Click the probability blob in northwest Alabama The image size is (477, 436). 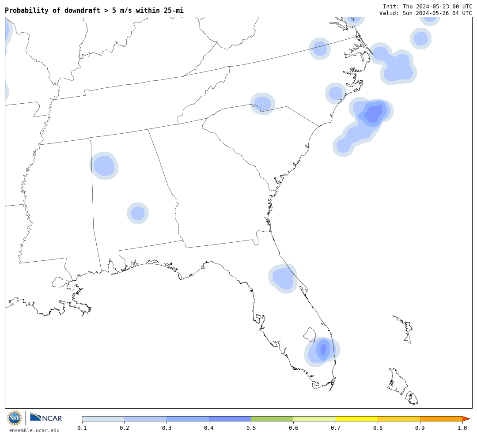tap(104, 165)
